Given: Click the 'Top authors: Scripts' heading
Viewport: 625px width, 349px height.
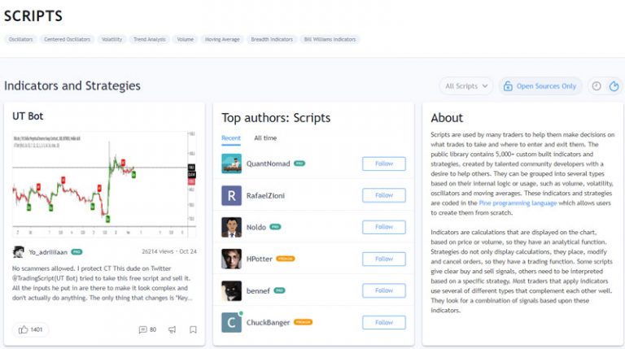Looking at the screenshot, I should 276,118.
